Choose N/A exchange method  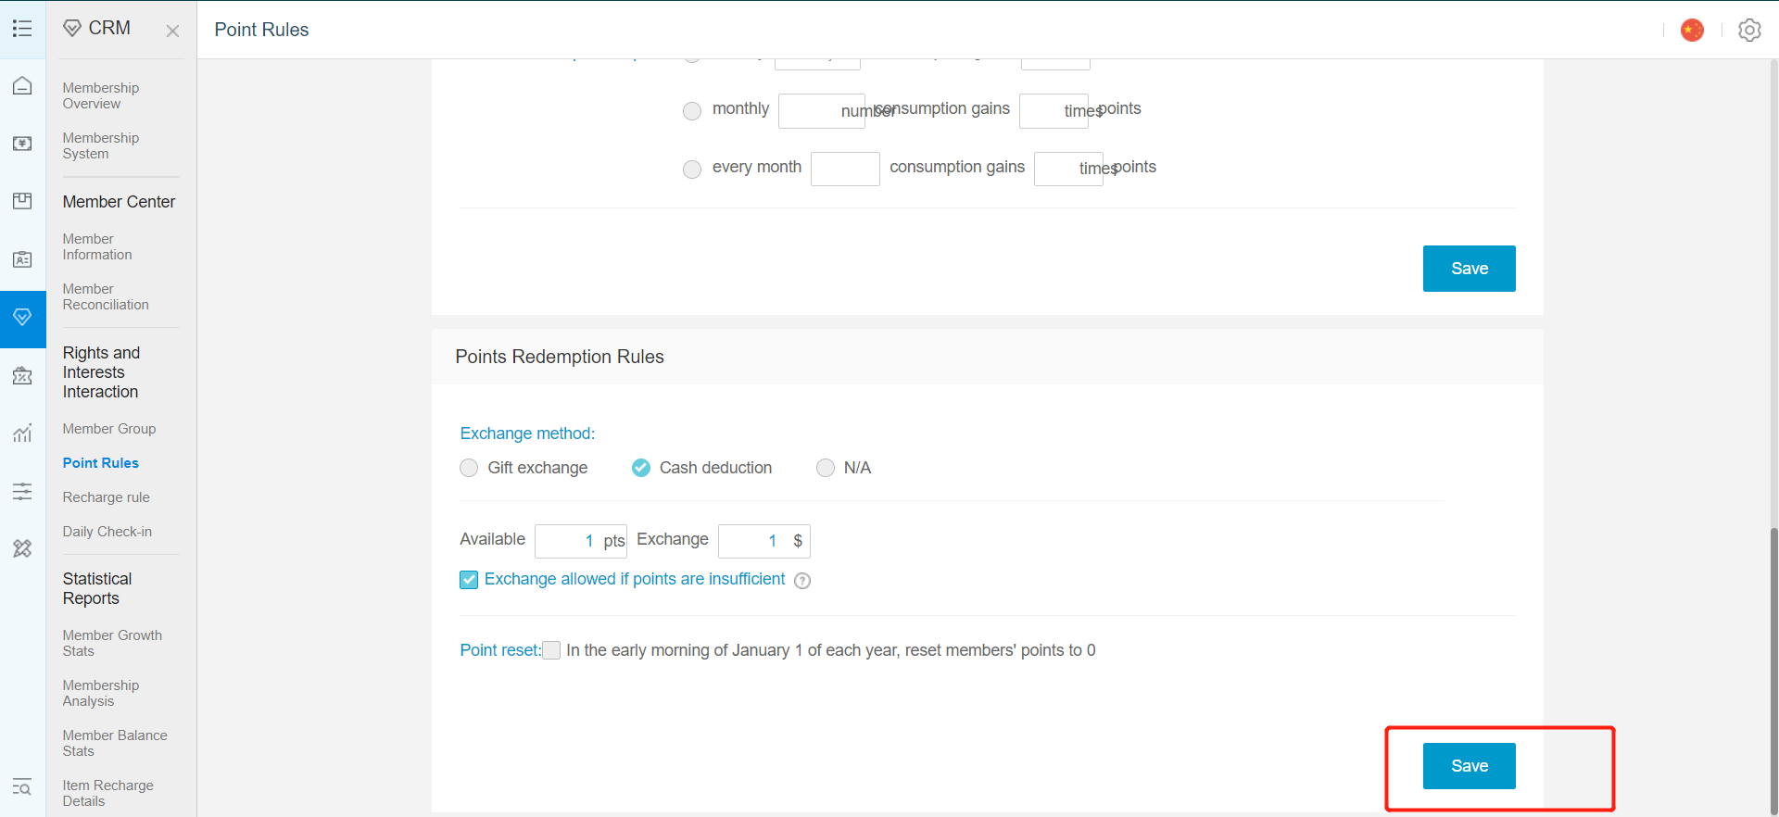coord(826,468)
